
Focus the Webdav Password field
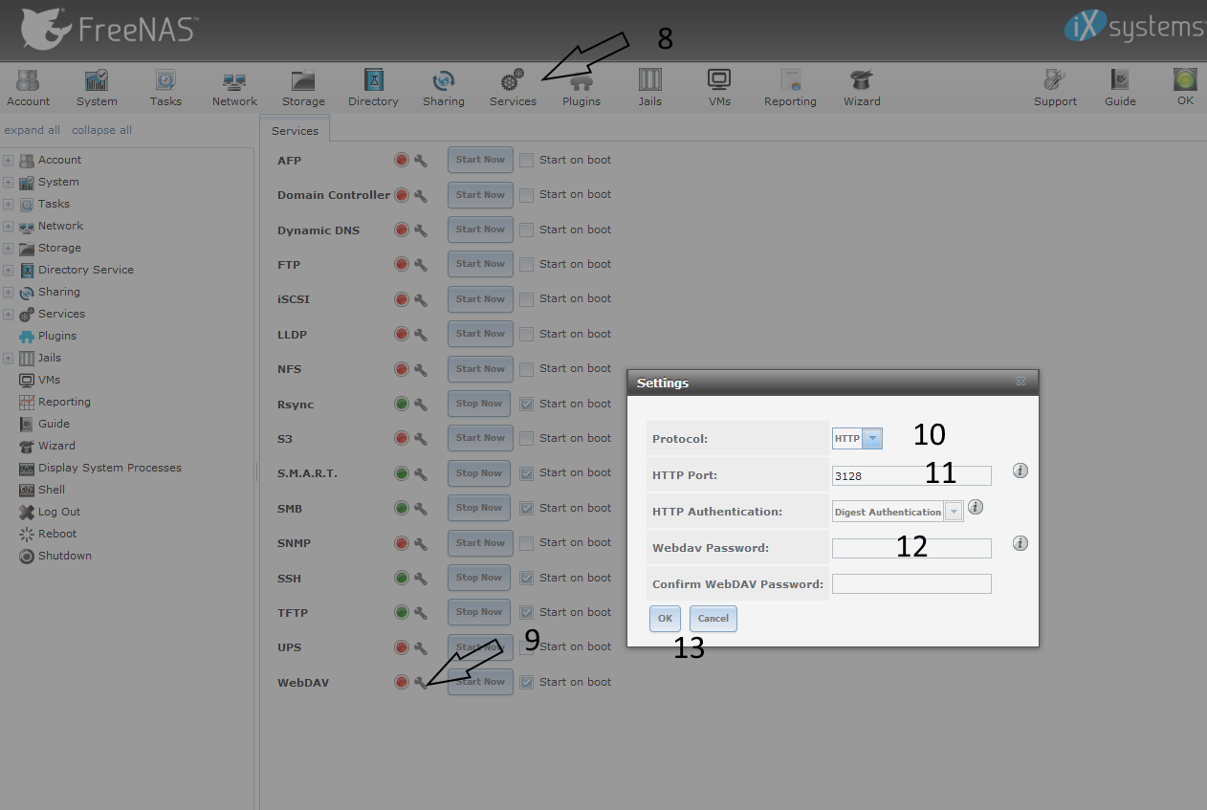(x=911, y=548)
